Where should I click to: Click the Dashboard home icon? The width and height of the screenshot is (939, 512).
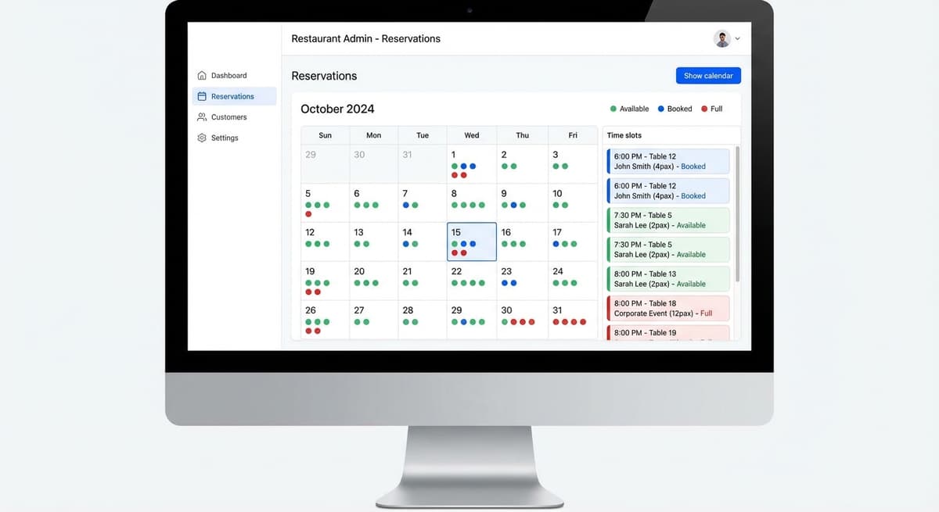click(202, 76)
